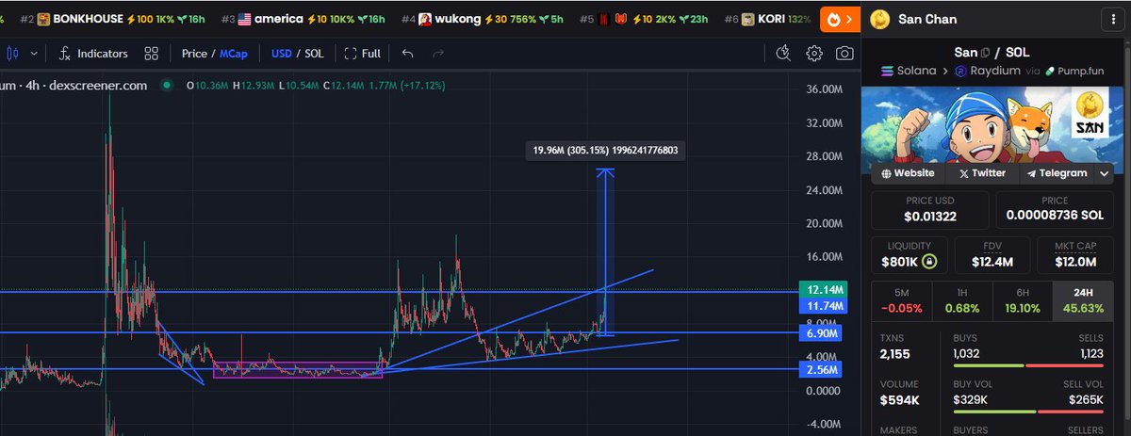Select the 5M timeframe tab
1131x436 pixels.
point(903,300)
